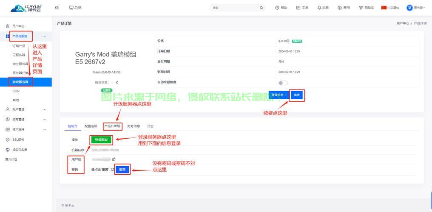This screenshot has width=432, height=212.
Task: Expand the 账户管理 sidebar section
Action: click(x=26, y=109)
